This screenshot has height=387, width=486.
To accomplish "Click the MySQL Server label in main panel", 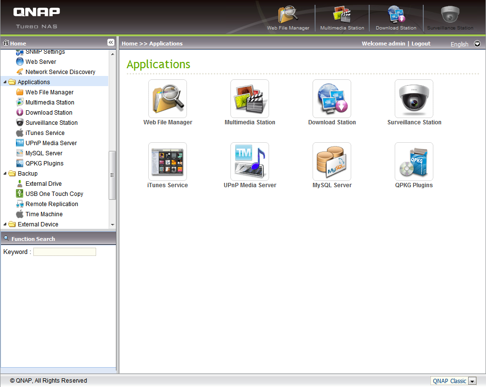I will (332, 185).
